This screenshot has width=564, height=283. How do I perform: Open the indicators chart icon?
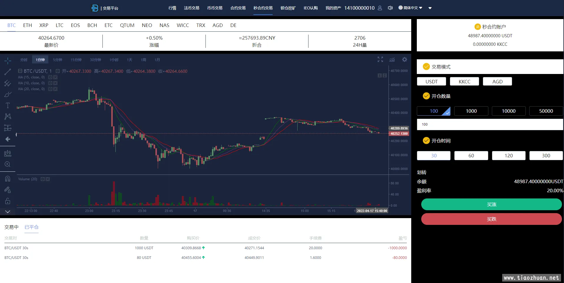click(392, 59)
